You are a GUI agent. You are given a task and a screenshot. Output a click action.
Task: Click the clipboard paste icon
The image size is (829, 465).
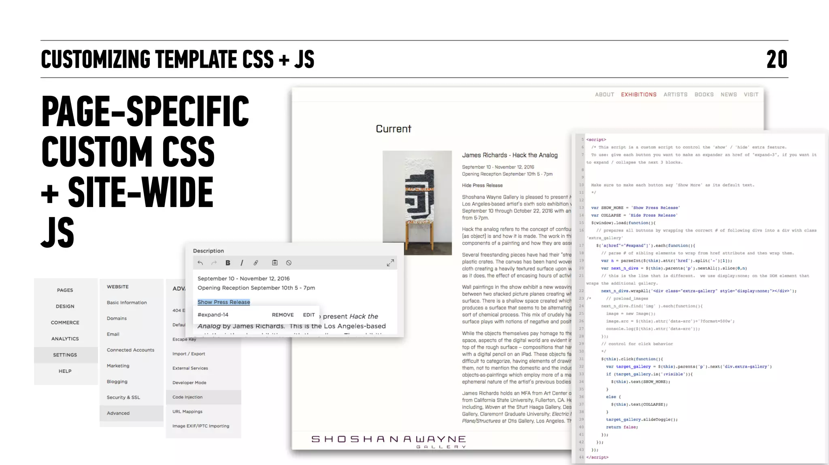pos(275,263)
